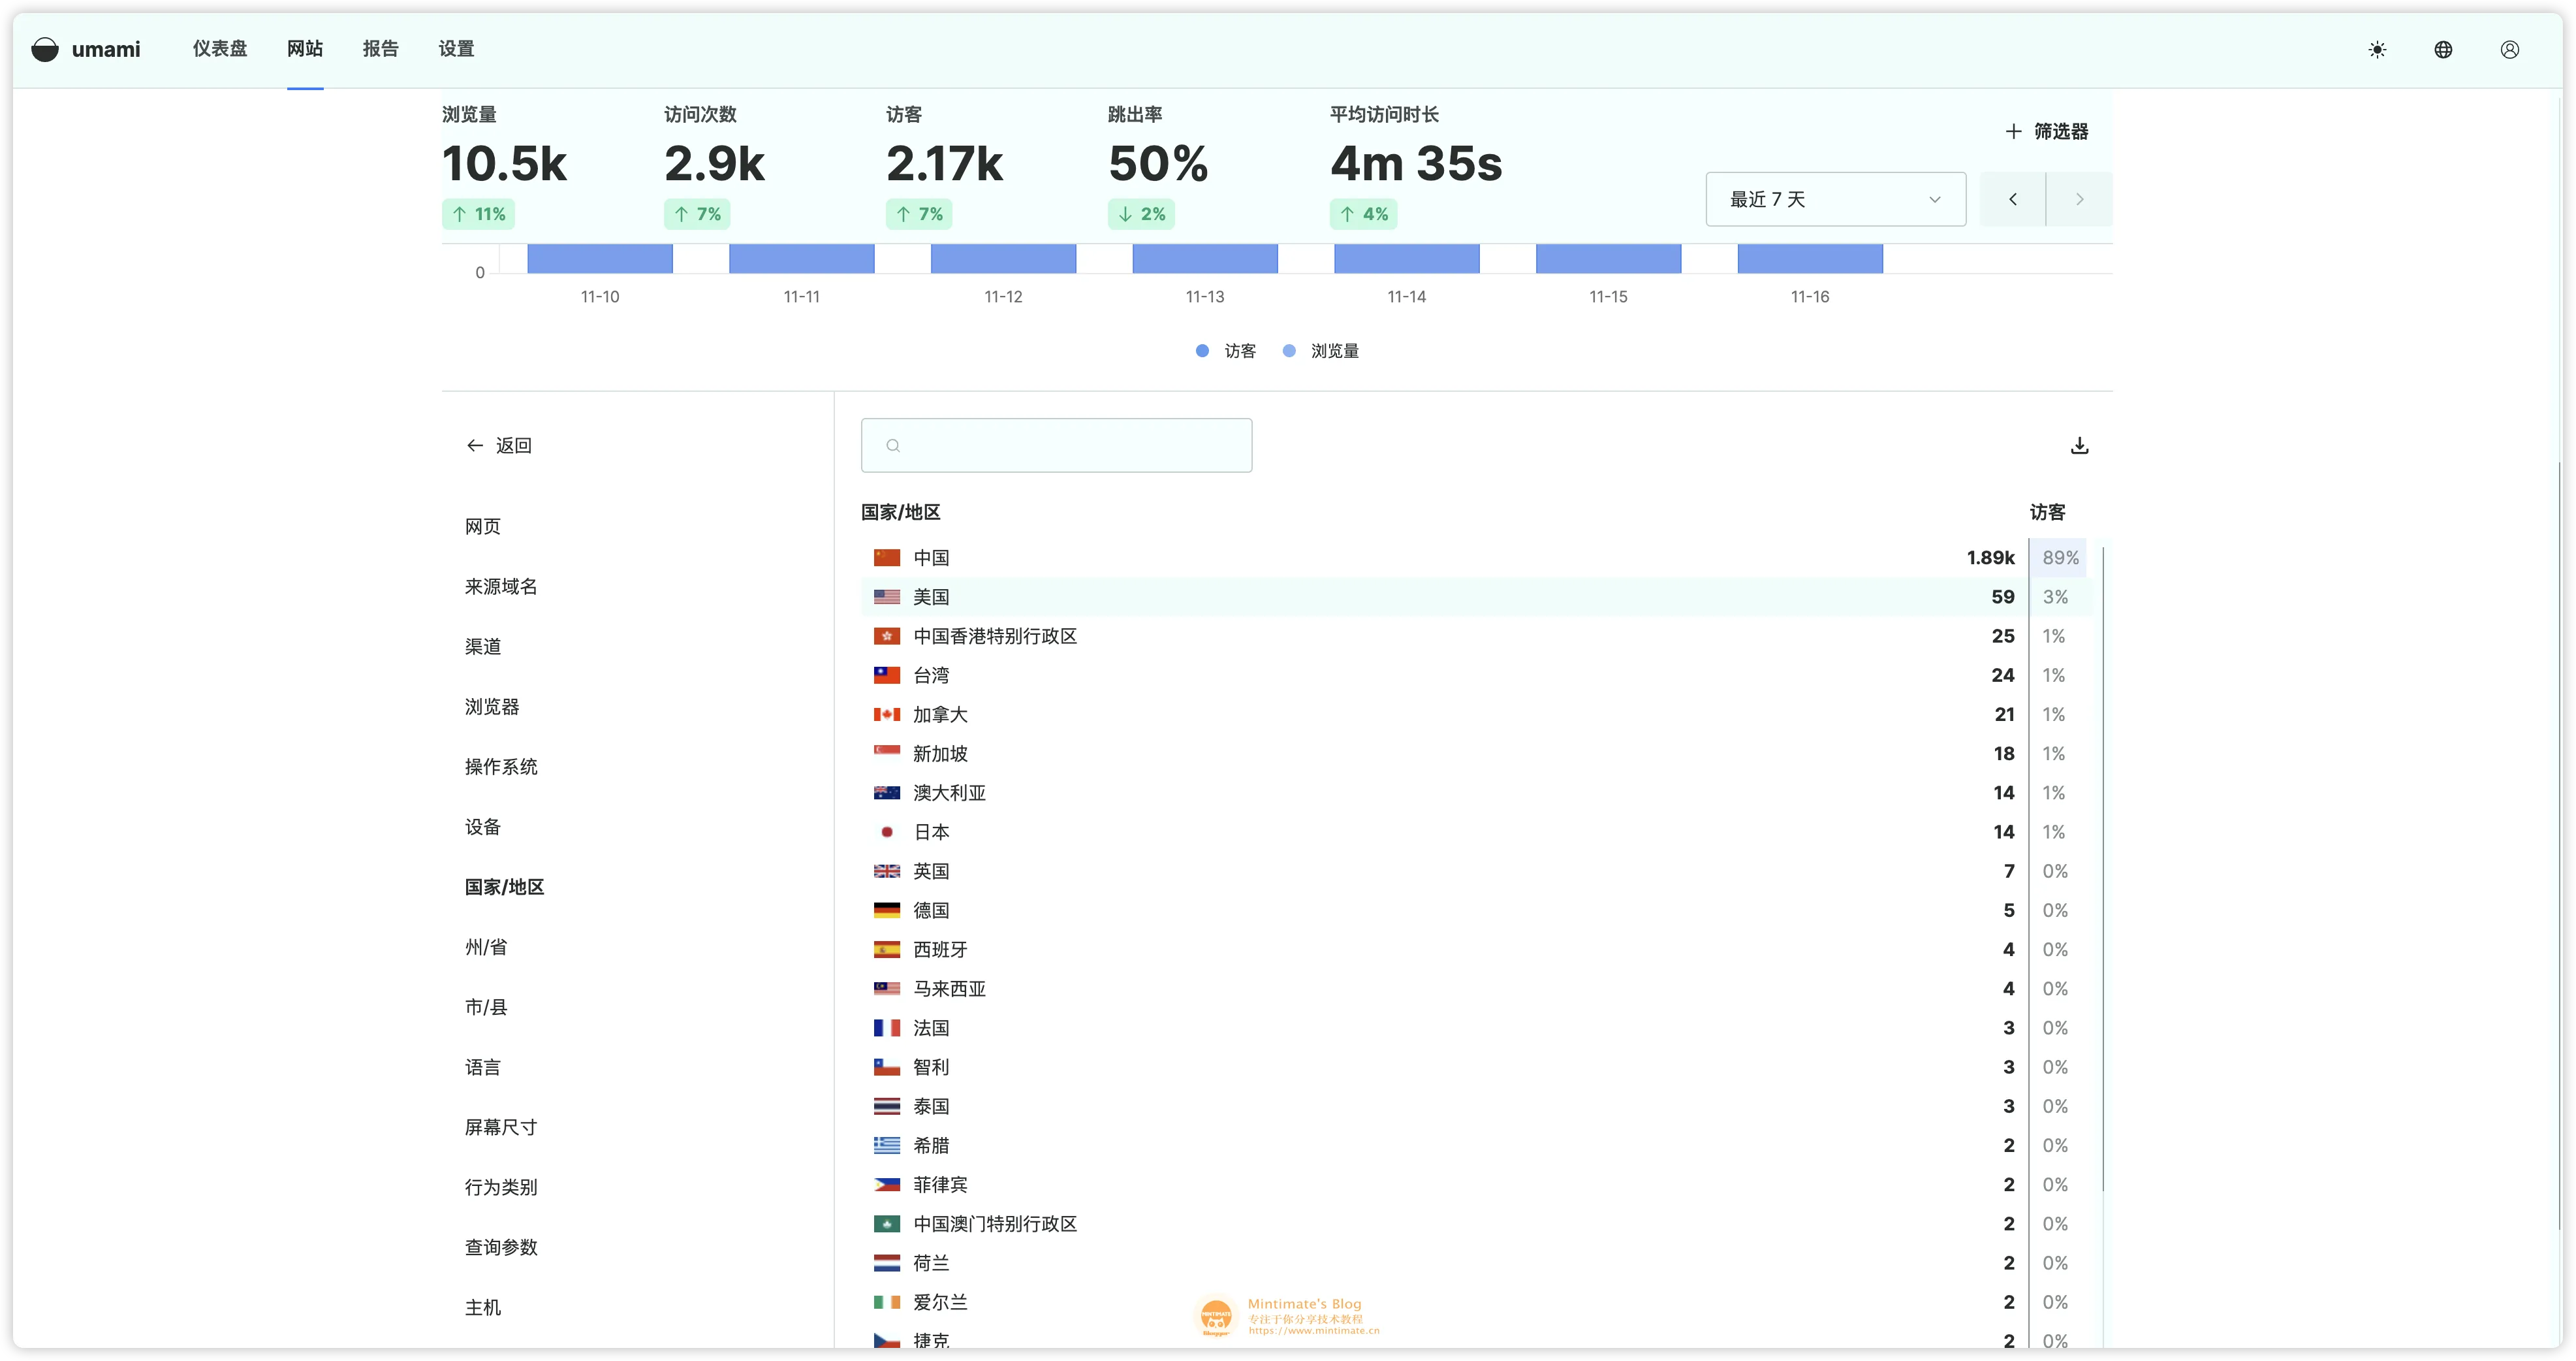Screen dimensions: 2576x1361
Task: Click the plus icon for 筛选器
Action: (x=2013, y=131)
